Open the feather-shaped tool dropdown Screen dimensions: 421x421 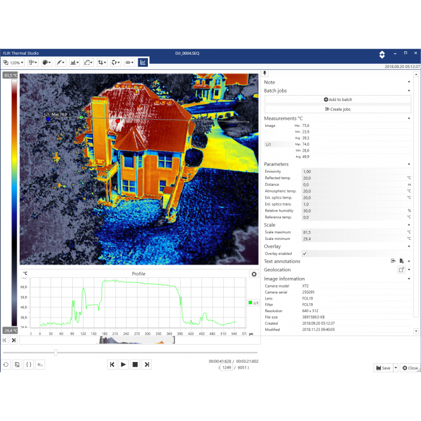pos(60,63)
